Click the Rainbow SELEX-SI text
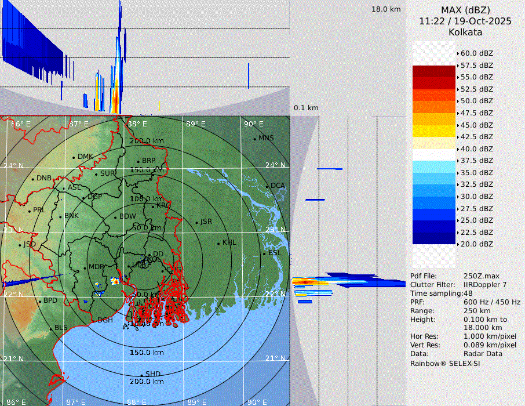The height and width of the screenshot is (406, 525). point(445,364)
